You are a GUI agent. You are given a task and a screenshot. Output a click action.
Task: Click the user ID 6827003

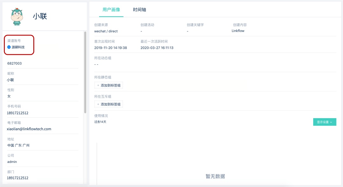click(15, 63)
